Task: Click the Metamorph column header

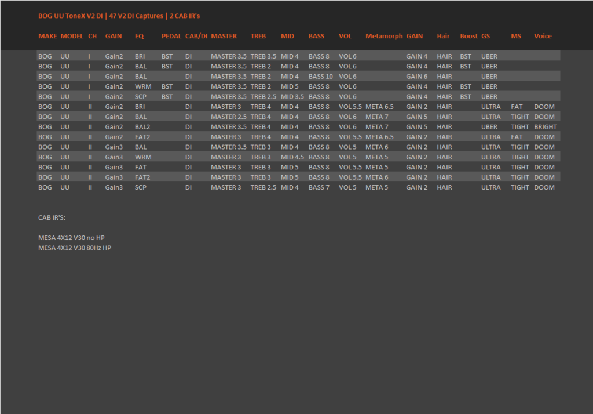Action: coord(384,36)
